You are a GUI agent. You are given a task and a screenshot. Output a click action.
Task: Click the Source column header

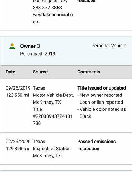(x=40, y=72)
